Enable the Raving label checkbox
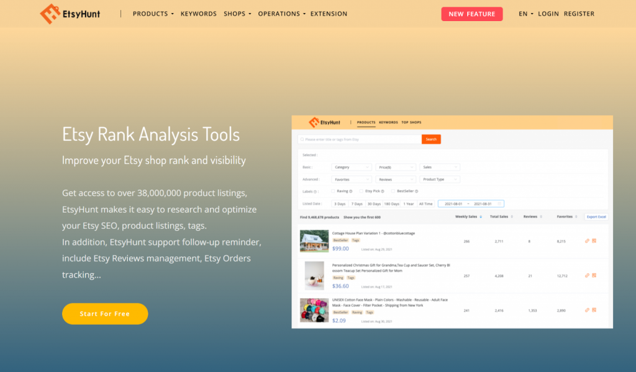Viewport: 636px width, 372px height. point(333,192)
